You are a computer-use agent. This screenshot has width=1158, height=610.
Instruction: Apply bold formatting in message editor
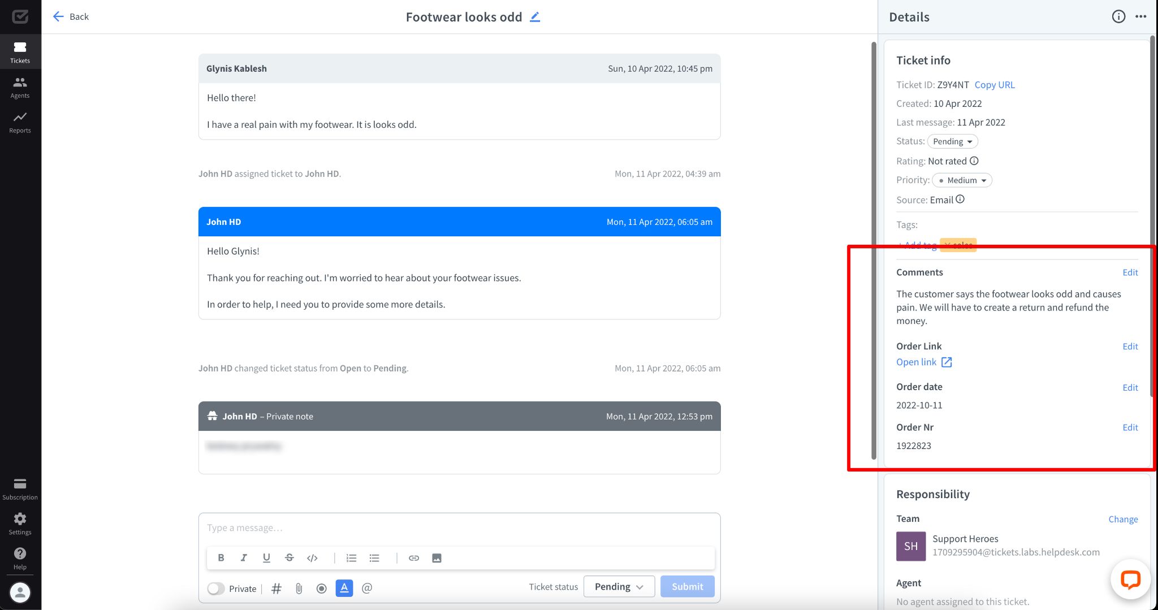point(221,558)
